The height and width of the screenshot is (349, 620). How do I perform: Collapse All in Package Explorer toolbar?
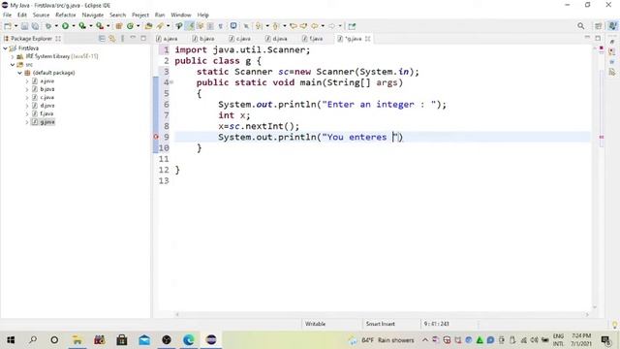(x=102, y=39)
